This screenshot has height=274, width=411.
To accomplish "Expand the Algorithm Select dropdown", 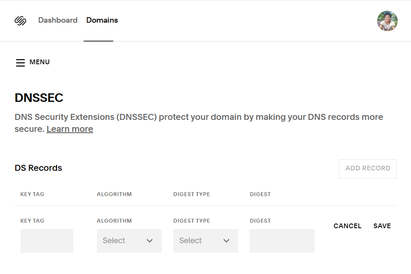I will pos(129,241).
